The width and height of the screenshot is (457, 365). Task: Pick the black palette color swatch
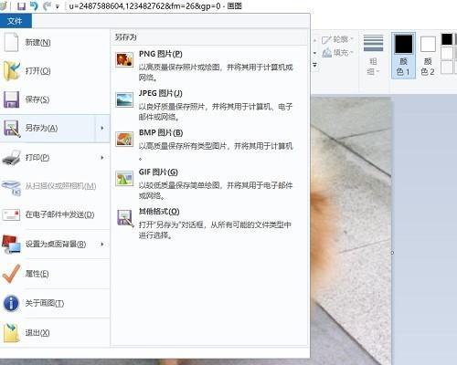(447, 39)
